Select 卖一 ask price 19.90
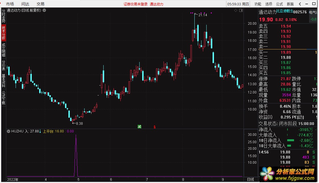The width and height of the screenshot is (319, 183). pyautogui.click(x=286, y=47)
